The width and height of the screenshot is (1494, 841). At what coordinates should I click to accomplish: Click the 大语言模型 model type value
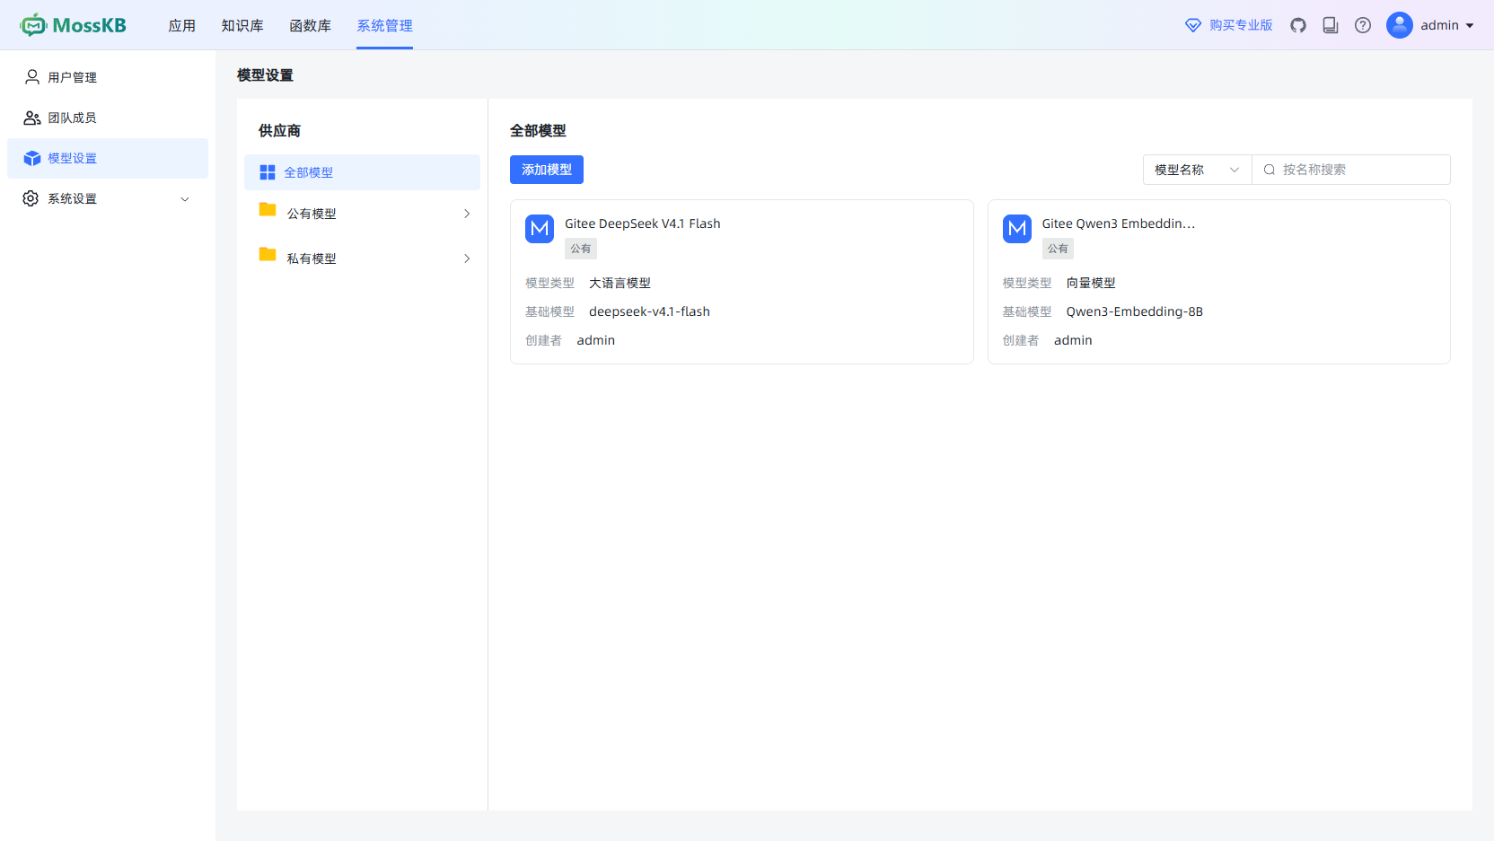pyautogui.click(x=620, y=283)
